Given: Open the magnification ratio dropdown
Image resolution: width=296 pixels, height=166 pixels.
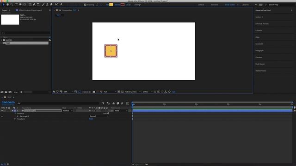Looking at the screenshot, I should tap(68, 92).
